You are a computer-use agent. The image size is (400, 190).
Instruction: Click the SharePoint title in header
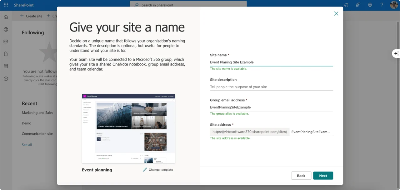(24, 5)
